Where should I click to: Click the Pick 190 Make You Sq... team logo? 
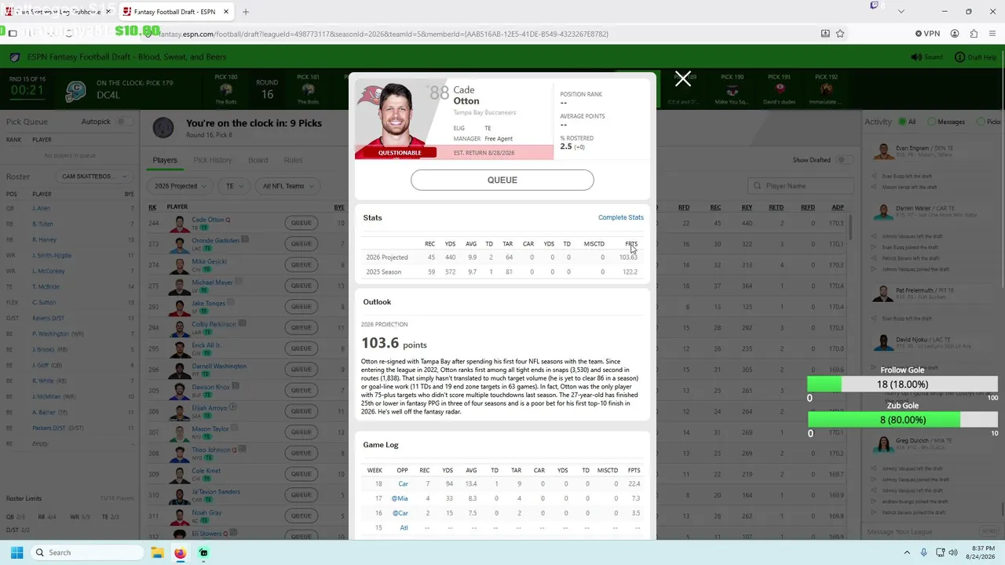tap(732, 90)
